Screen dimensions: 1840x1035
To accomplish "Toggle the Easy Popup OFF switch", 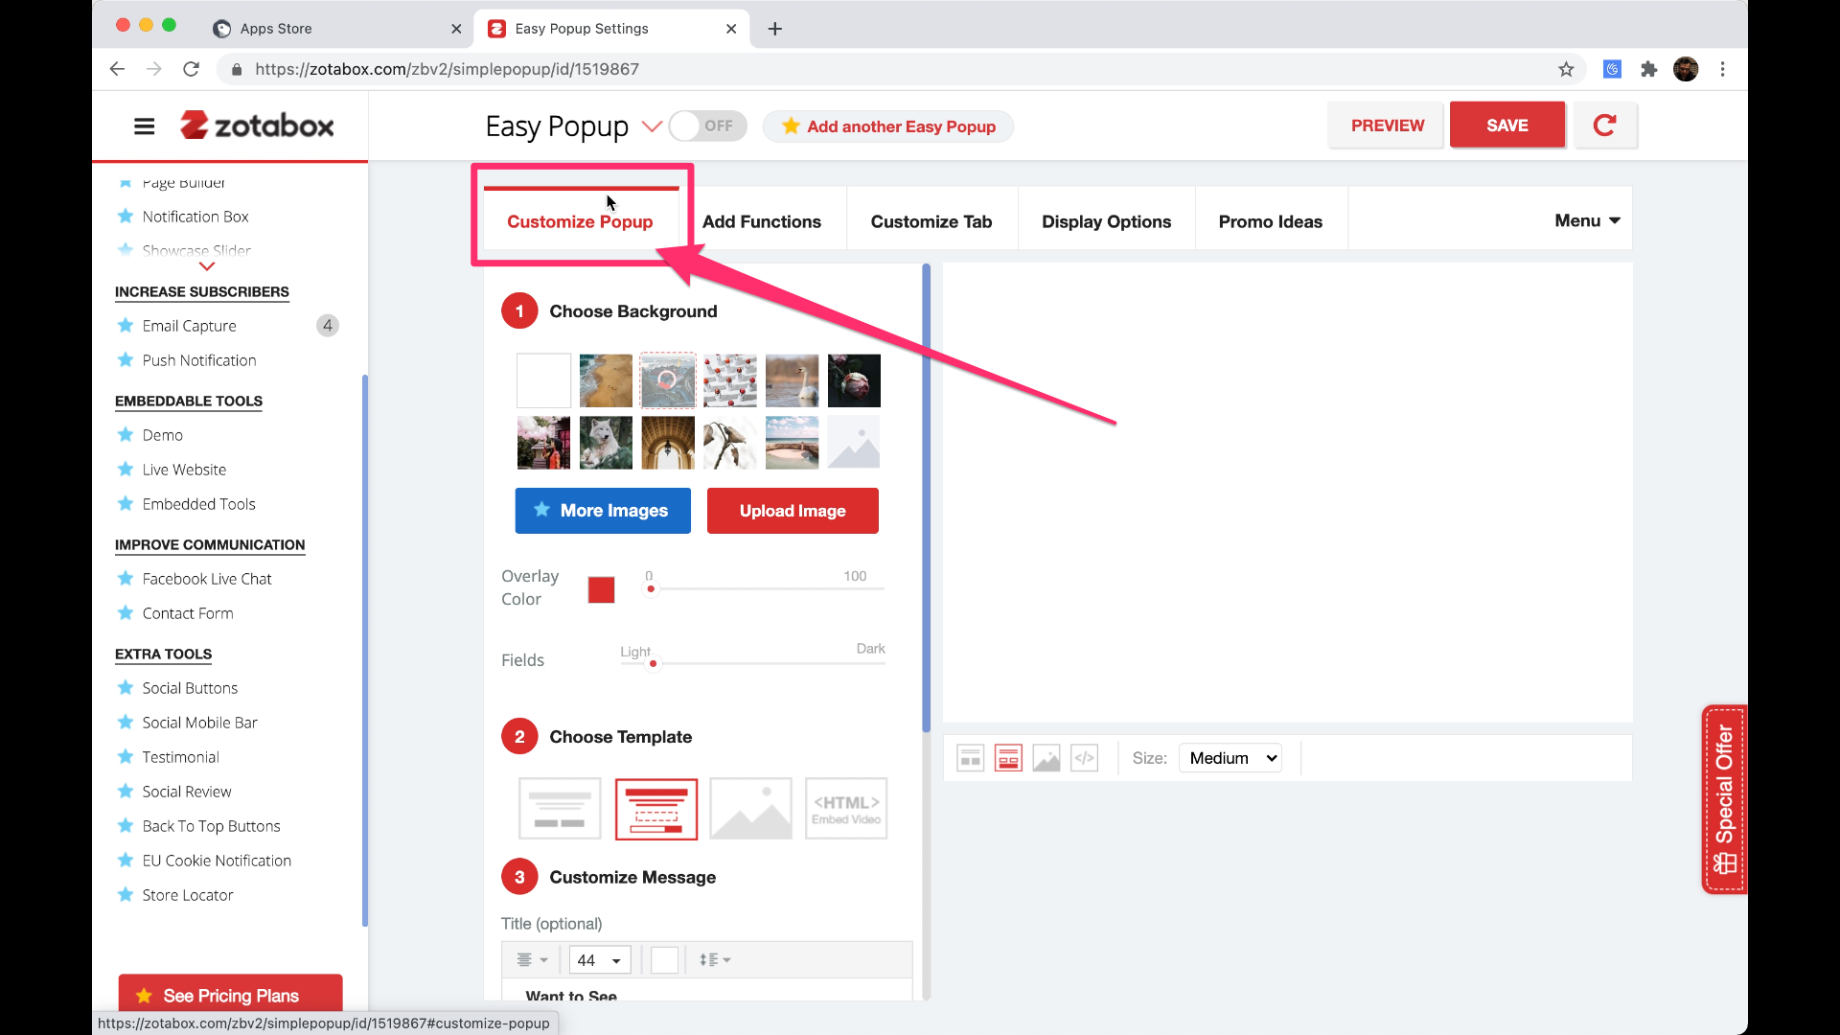I will tap(707, 126).
